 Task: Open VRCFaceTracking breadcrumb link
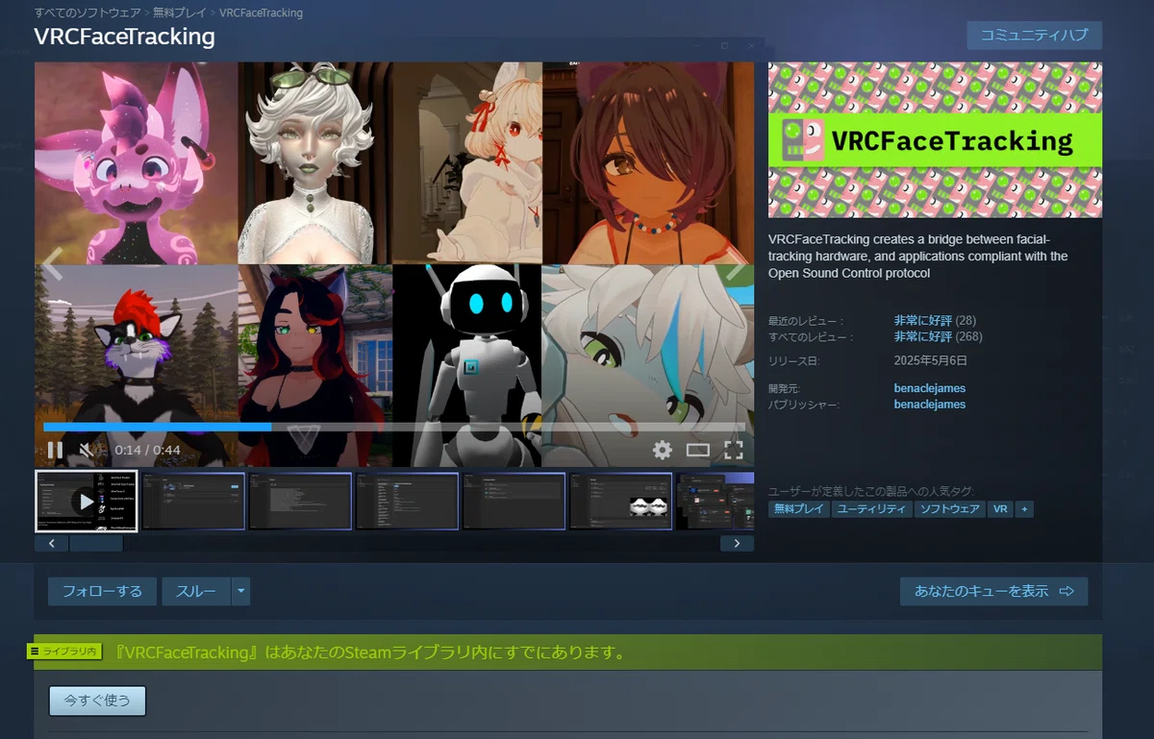261,12
